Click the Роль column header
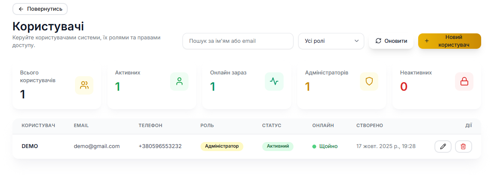Image resolution: width=497 pixels, height=175 pixels. point(207,126)
